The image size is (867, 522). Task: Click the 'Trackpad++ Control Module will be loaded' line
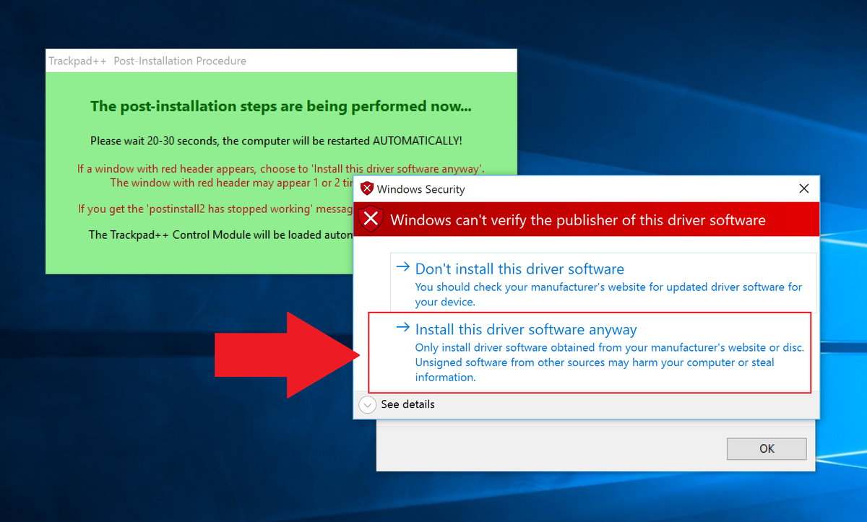(x=221, y=235)
